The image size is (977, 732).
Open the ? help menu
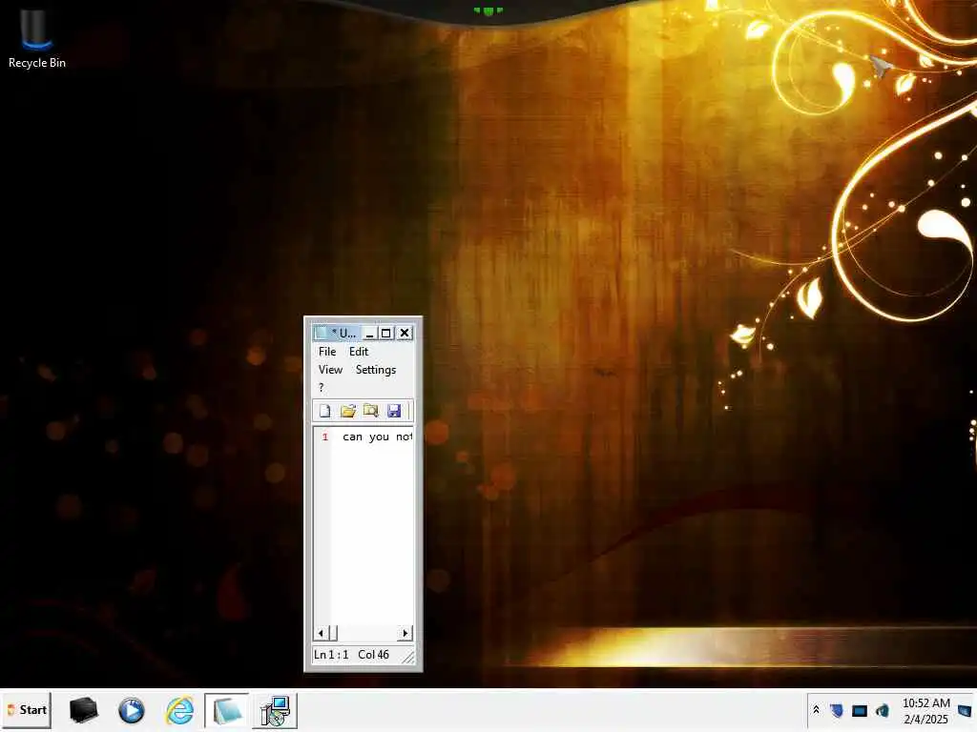[x=321, y=387]
